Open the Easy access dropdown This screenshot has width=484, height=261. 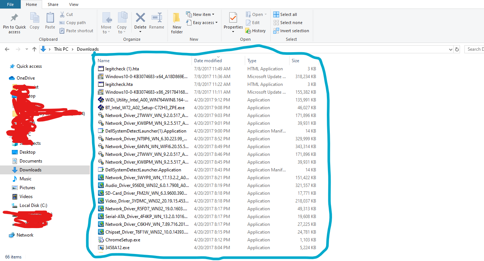tap(202, 22)
